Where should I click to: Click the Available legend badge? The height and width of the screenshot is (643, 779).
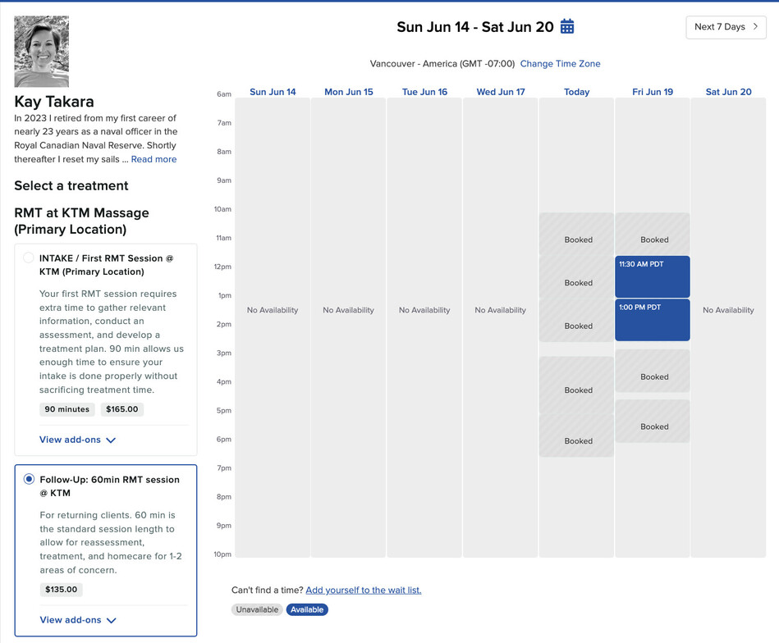point(307,609)
